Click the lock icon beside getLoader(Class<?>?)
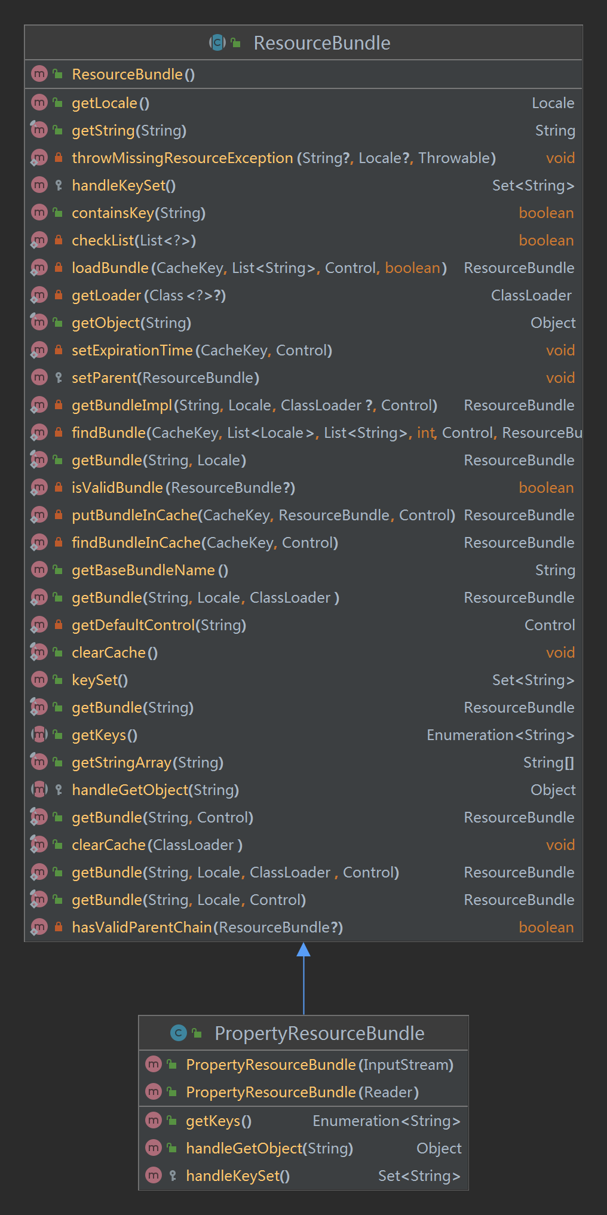 click(x=59, y=295)
